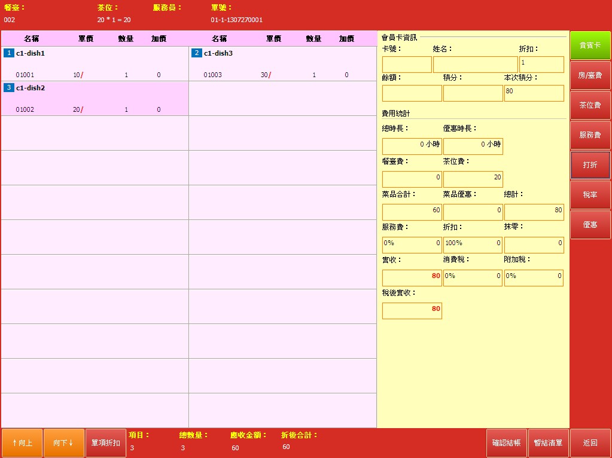612x458 pixels.
Task: Click the seat charge text 20 * 1 = 20
Action: [x=114, y=20]
